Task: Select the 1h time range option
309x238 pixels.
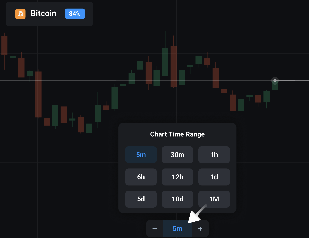Action: tap(214, 155)
